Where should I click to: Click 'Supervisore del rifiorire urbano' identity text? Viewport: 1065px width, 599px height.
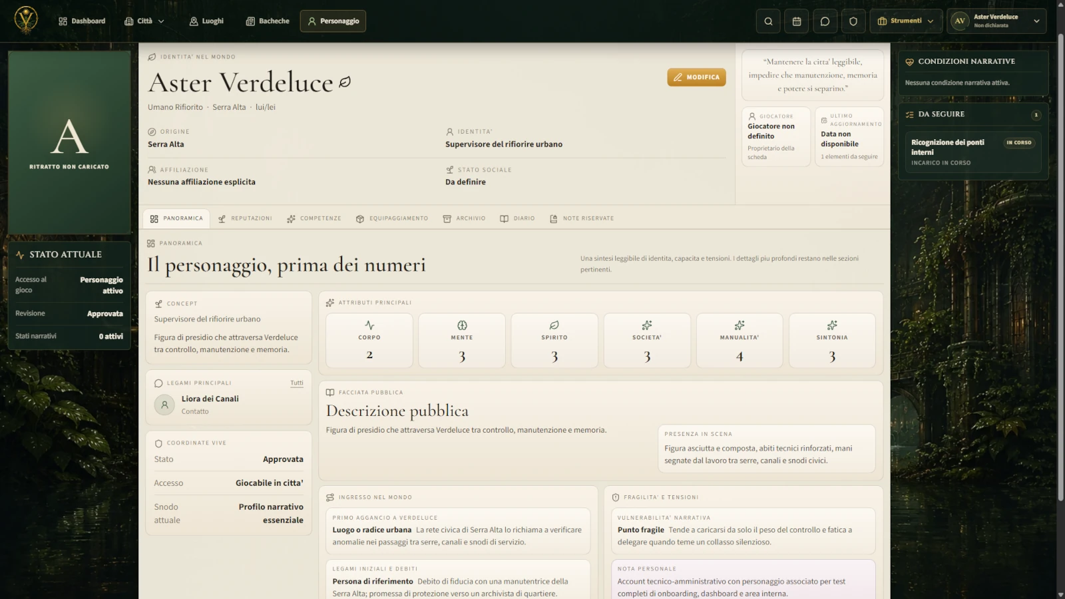(504, 144)
